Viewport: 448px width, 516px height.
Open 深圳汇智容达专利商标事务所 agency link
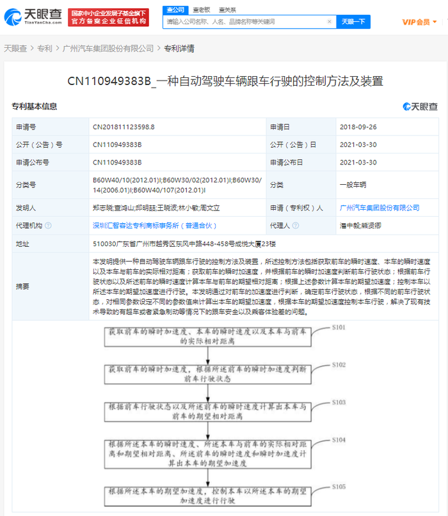click(154, 226)
